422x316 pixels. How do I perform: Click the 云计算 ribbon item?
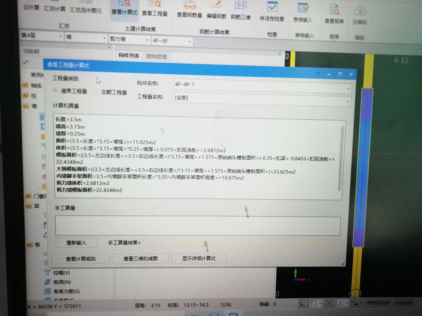[31, 7]
